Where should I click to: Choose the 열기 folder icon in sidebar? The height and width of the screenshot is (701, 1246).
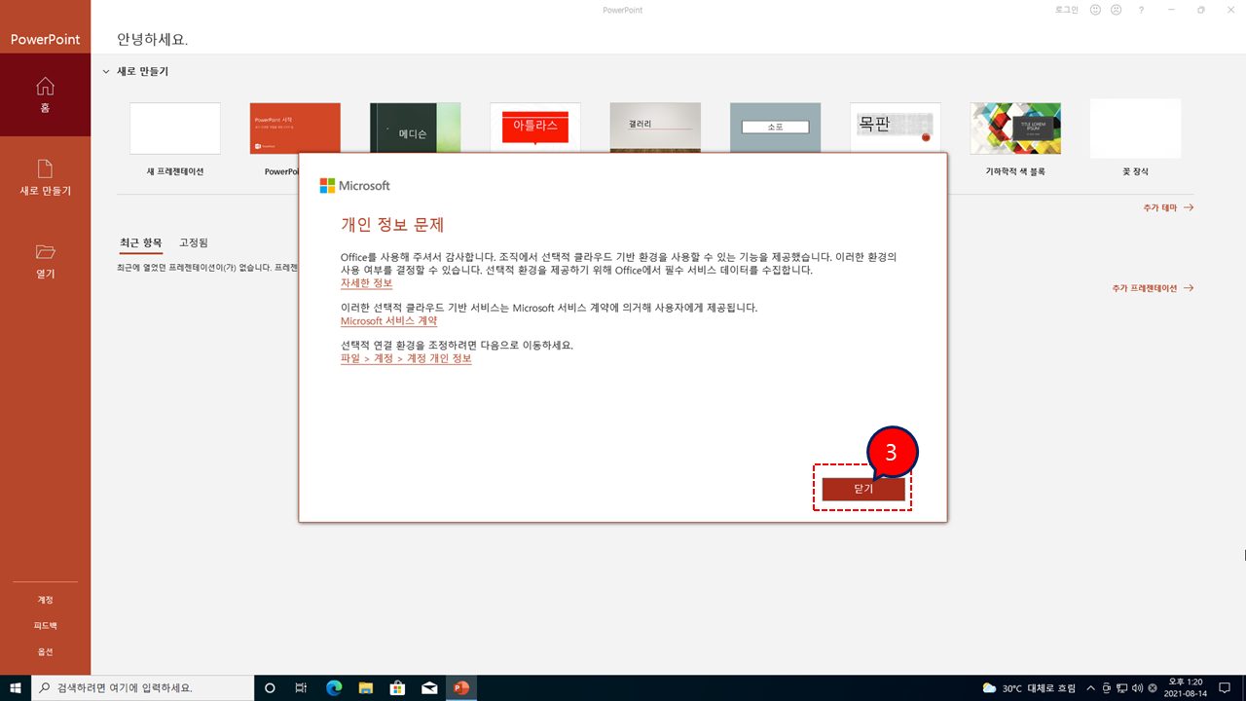tap(45, 261)
